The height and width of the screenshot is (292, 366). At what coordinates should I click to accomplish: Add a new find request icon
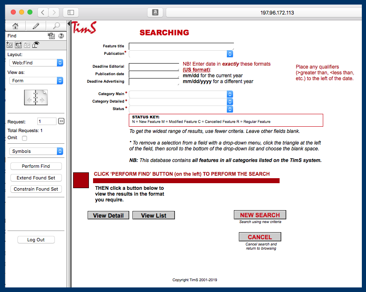[x=9, y=44]
